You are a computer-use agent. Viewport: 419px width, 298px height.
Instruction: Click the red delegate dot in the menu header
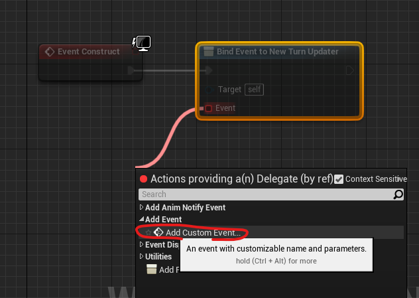(x=143, y=179)
